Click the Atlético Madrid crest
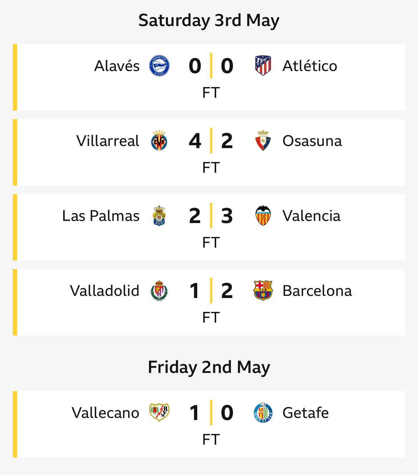 pos(263,66)
